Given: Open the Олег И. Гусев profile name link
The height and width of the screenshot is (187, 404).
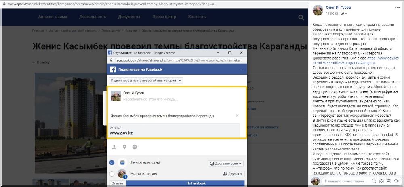Looking at the screenshot, I should tap(338, 7).
